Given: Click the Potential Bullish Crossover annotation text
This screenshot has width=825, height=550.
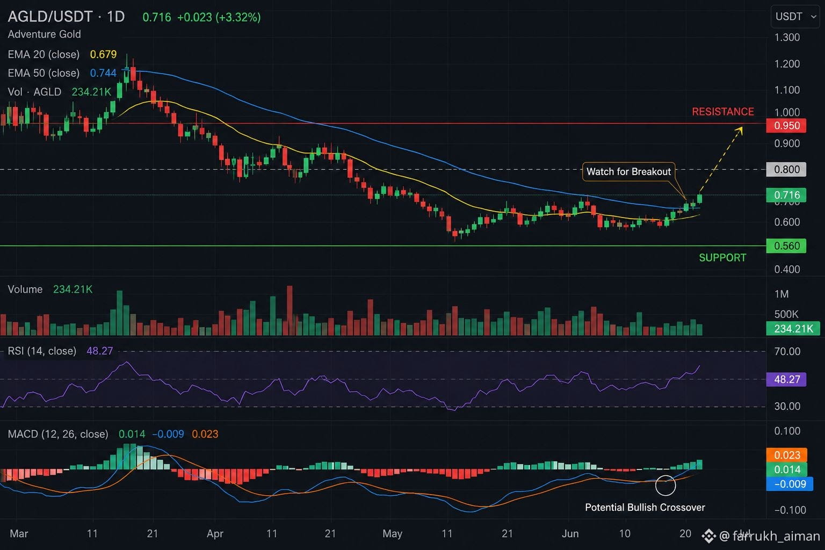Looking at the screenshot, I should click(x=645, y=508).
